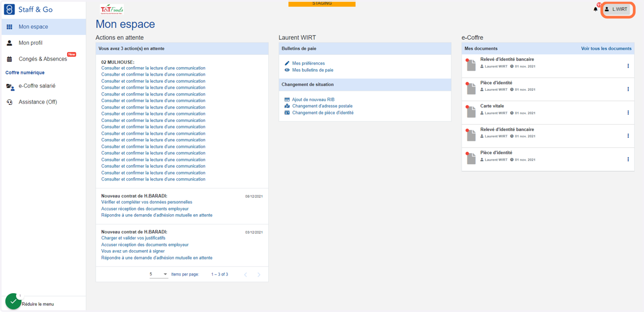Screen dimensions: 644x312
Task: Click the Laurent WIRT panel heading
Action: (297, 38)
